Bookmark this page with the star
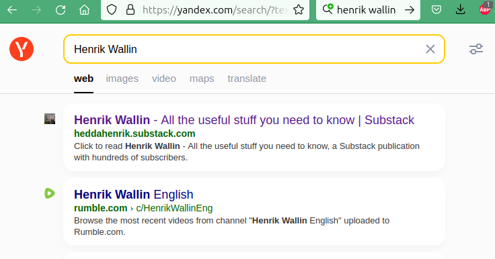The width and height of the screenshot is (495, 259). pos(299,10)
